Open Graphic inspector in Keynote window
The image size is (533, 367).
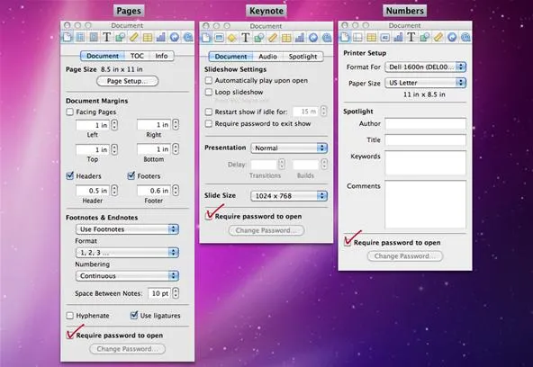(x=259, y=38)
